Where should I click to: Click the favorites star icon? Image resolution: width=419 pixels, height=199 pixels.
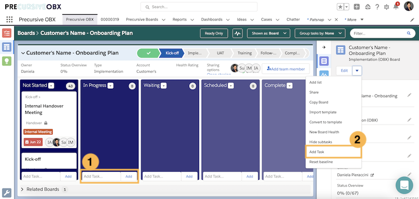tap(340, 7)
